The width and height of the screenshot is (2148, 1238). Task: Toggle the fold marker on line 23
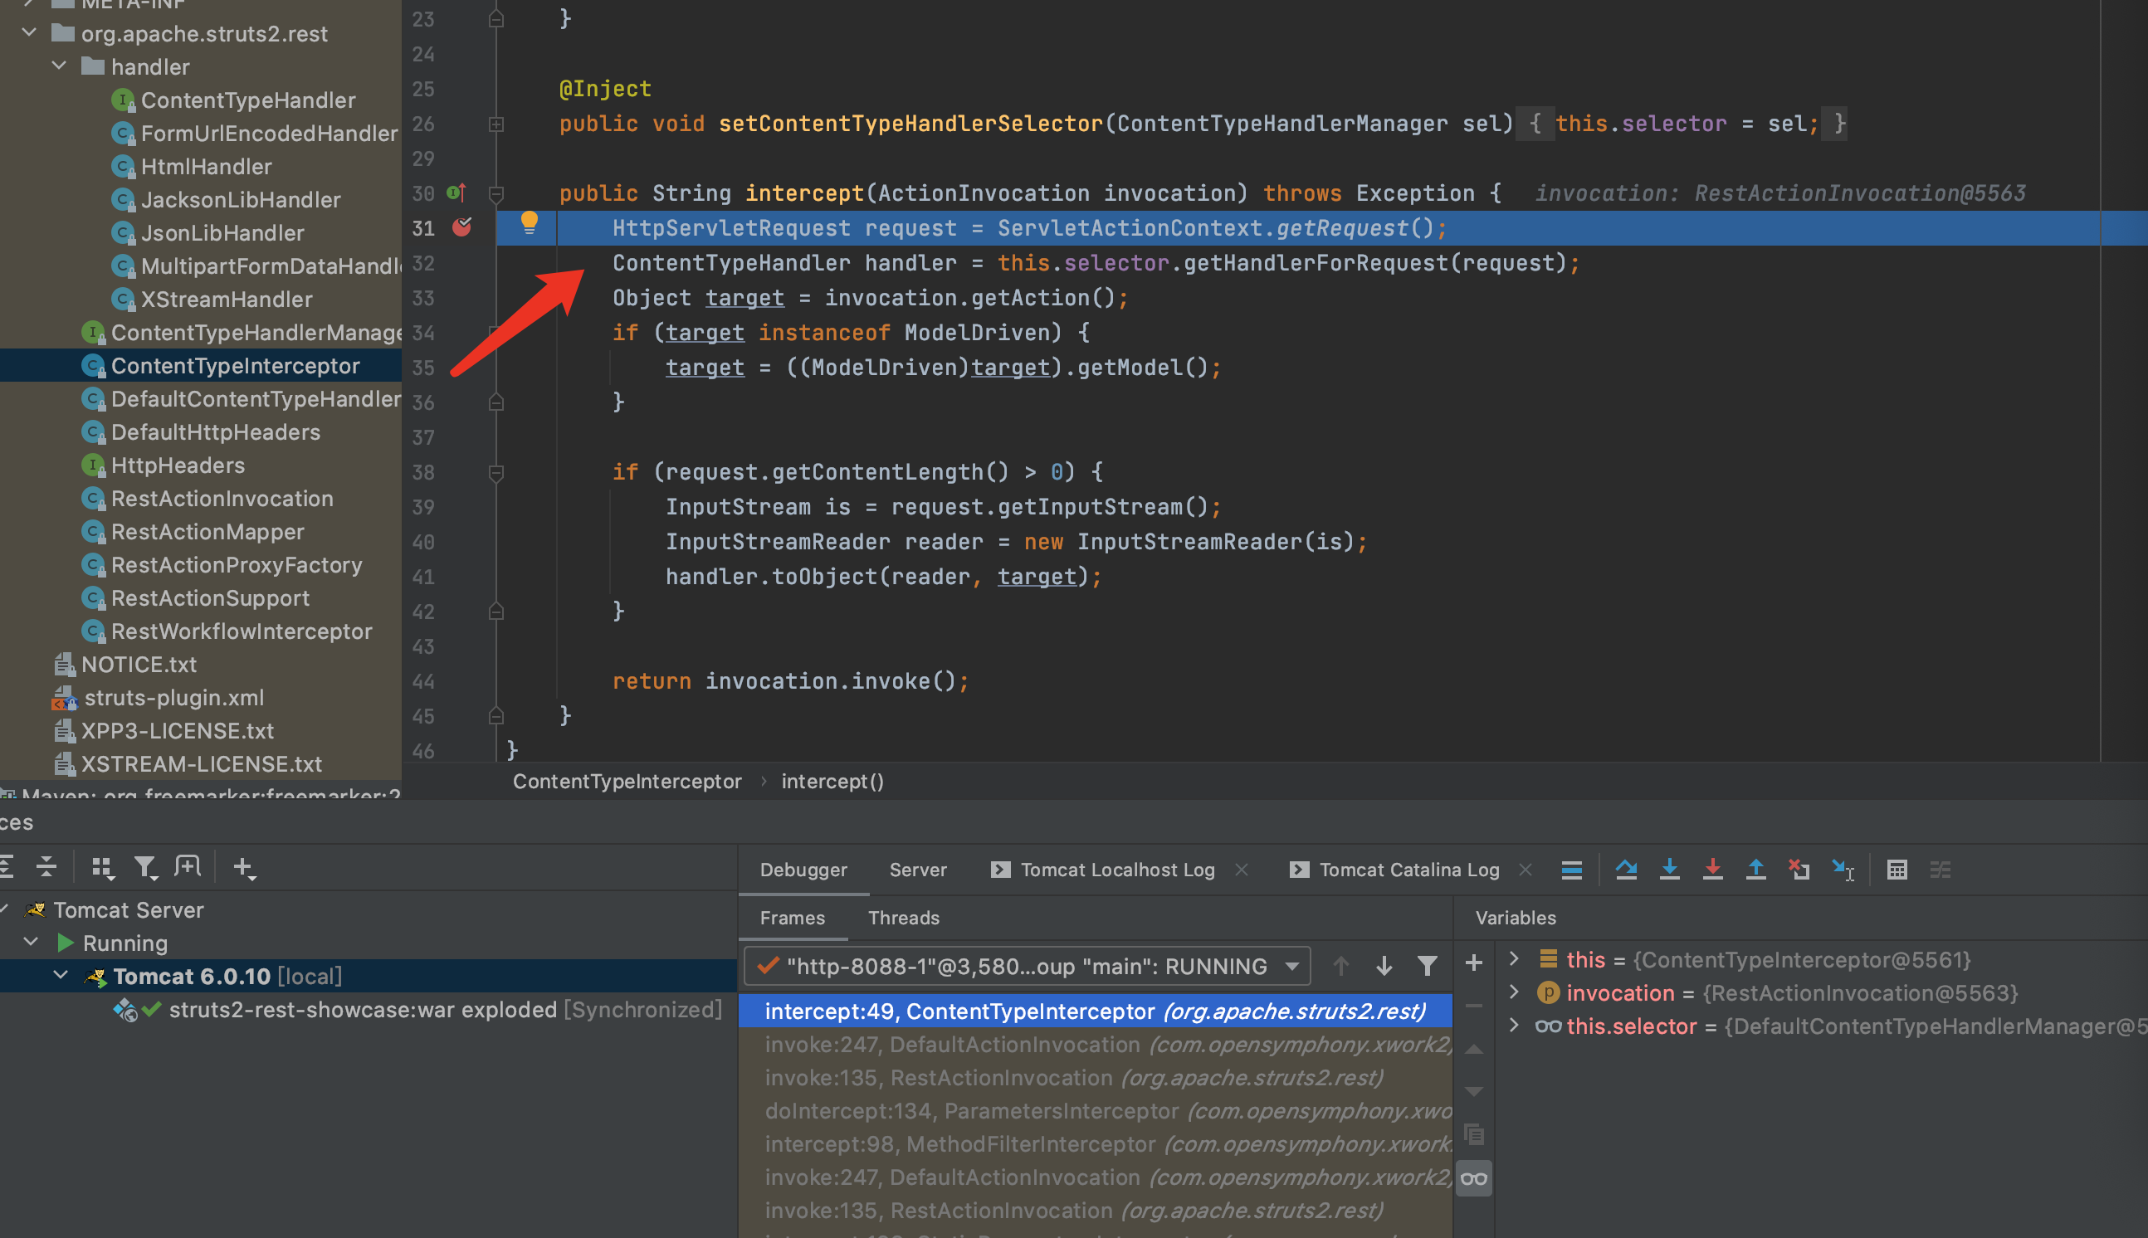click(496, 19)
